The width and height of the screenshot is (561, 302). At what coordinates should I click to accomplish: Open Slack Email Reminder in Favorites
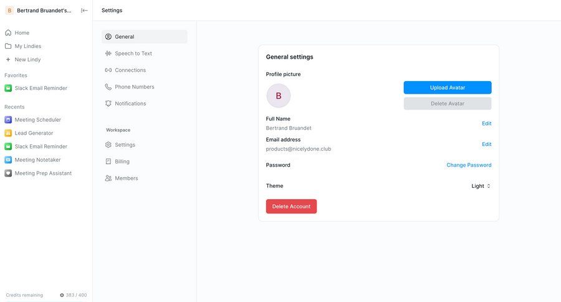click(x=41, y=88)
